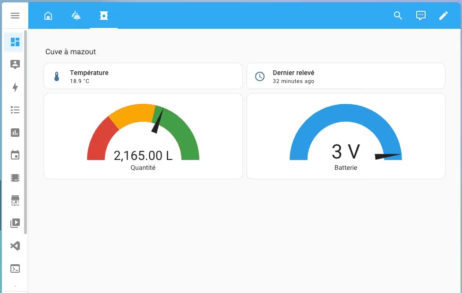Open the hamburger sidebar menu
Screen dimensions: 462x293
pyautogui.click(x=15, y=16)
